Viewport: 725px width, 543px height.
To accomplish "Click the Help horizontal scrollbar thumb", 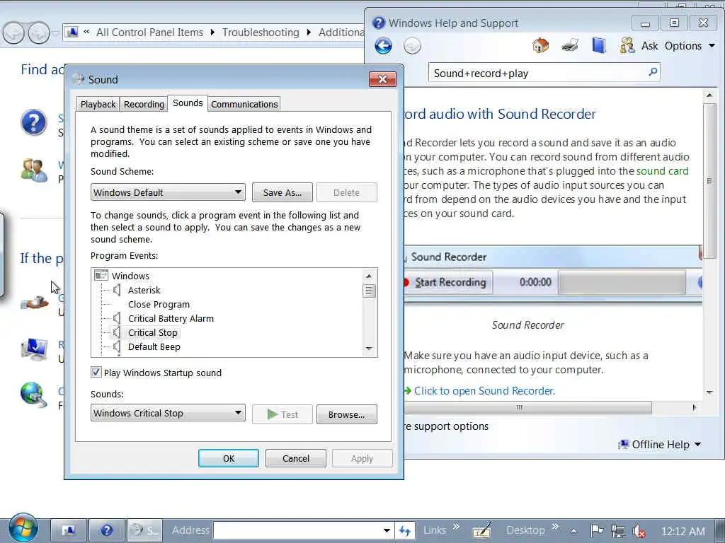I will coord(527,407).
